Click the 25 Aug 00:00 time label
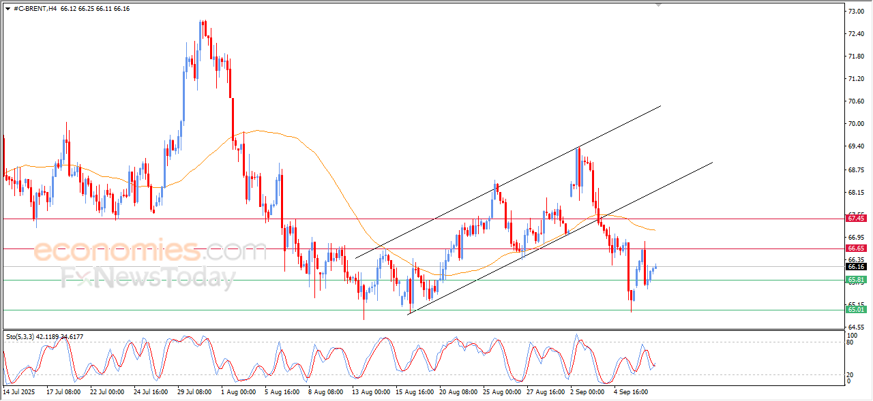Image resolution: width=873 pixels, height=401 pixels. [501, 392]
